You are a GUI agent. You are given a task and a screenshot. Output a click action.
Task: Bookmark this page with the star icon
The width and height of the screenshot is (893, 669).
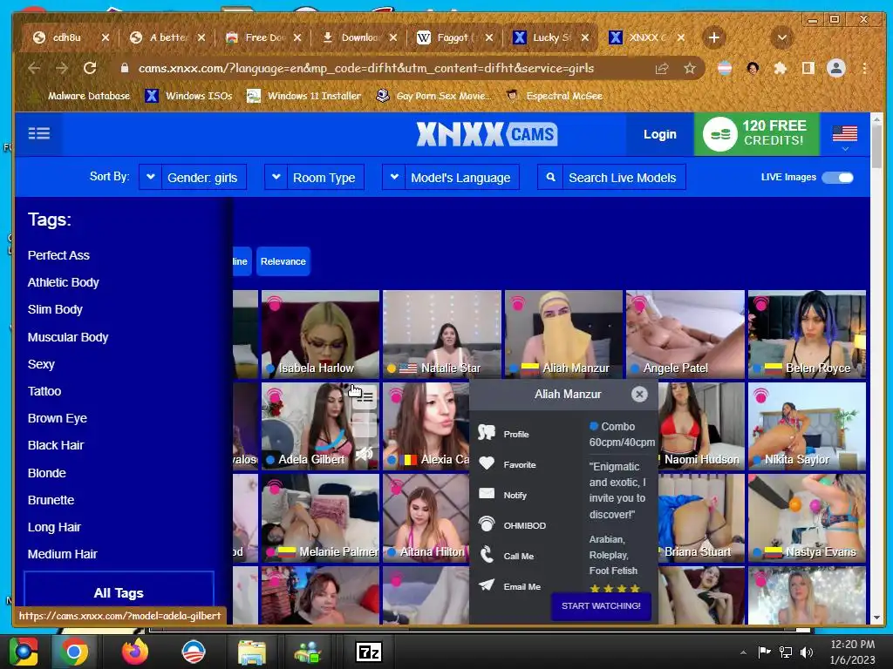[x=690, y=68]
